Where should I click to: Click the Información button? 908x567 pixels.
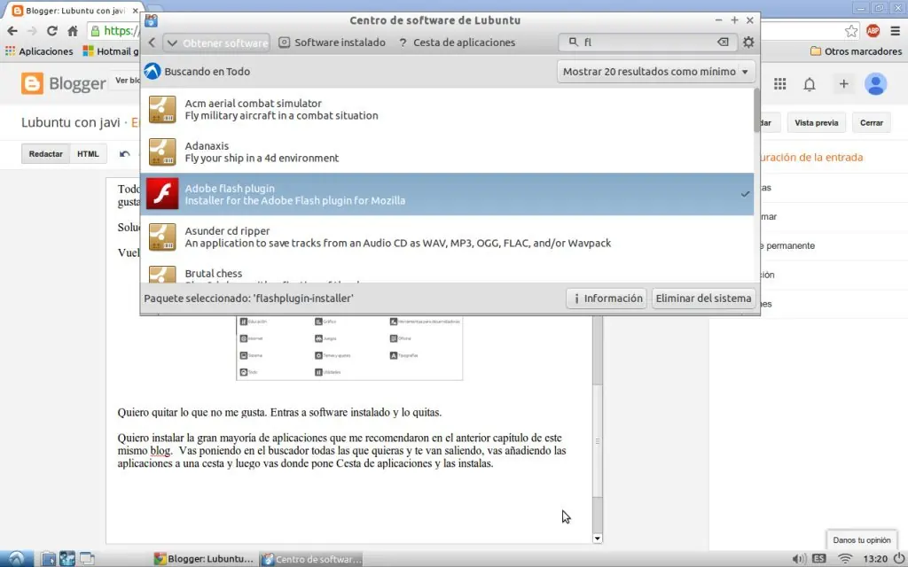(607, 299)
